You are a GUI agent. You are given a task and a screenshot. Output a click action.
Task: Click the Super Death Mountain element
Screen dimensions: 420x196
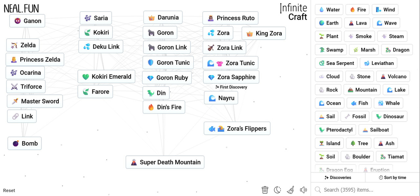click(x=165, y=162)
